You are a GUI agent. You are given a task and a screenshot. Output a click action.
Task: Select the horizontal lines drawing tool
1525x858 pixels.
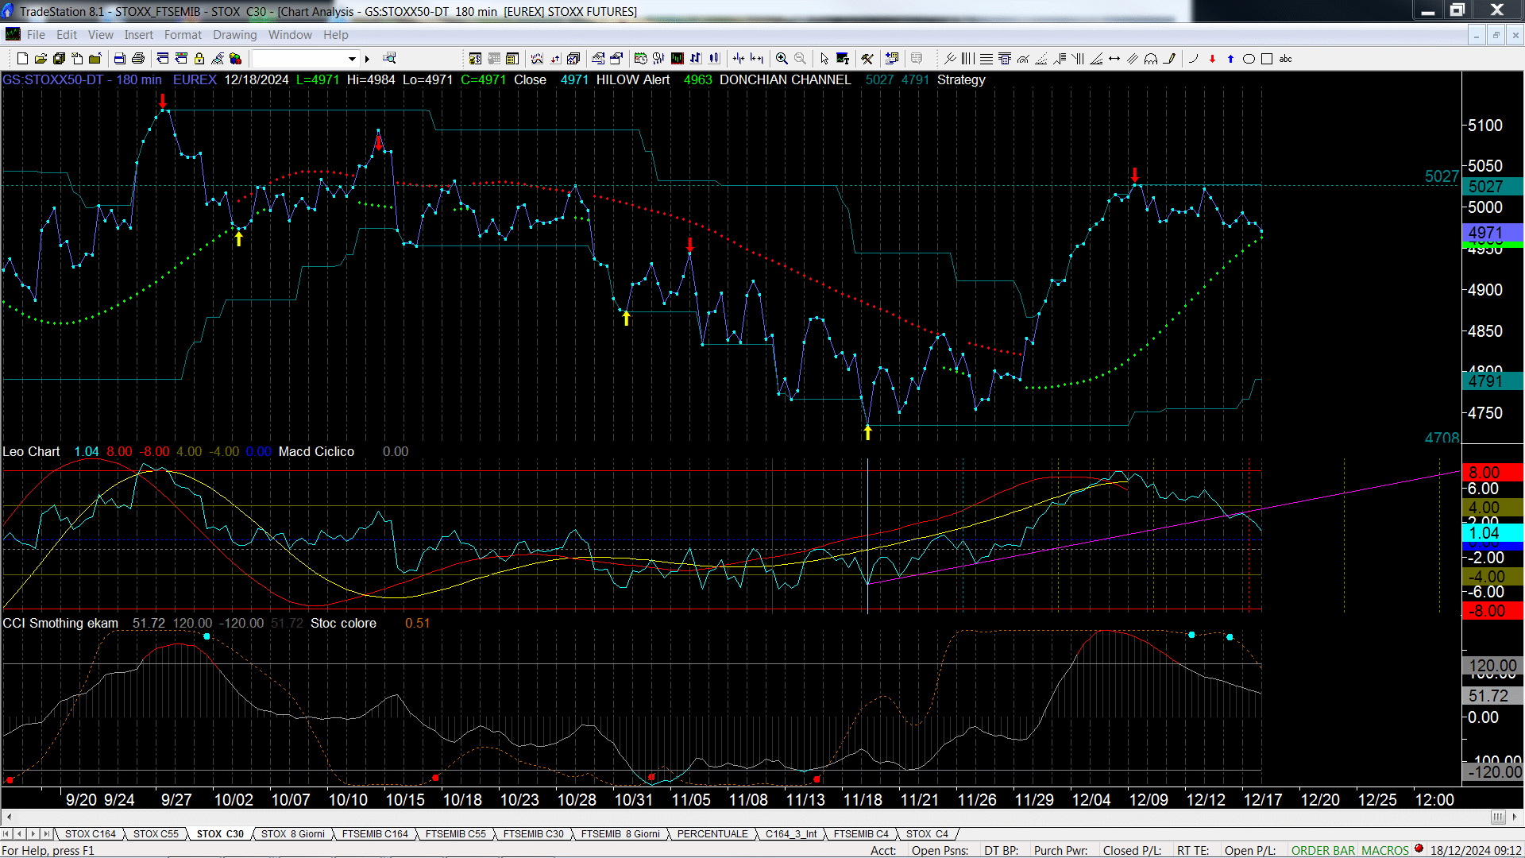click(986, 59)
